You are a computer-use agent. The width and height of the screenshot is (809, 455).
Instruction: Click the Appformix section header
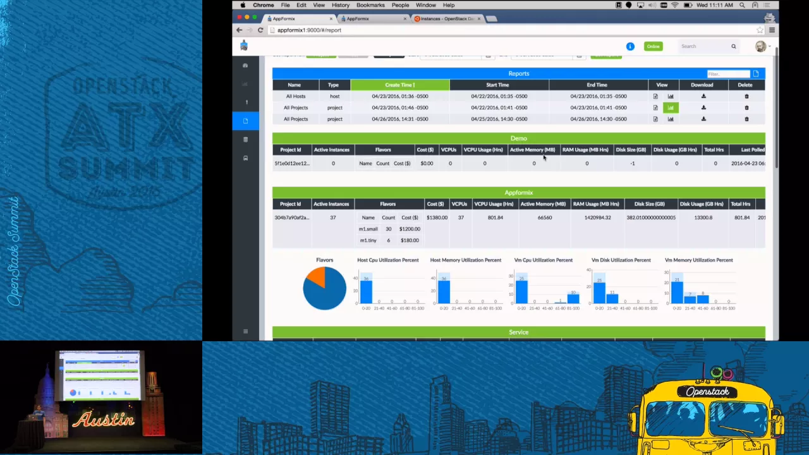(x=518, y=192)
